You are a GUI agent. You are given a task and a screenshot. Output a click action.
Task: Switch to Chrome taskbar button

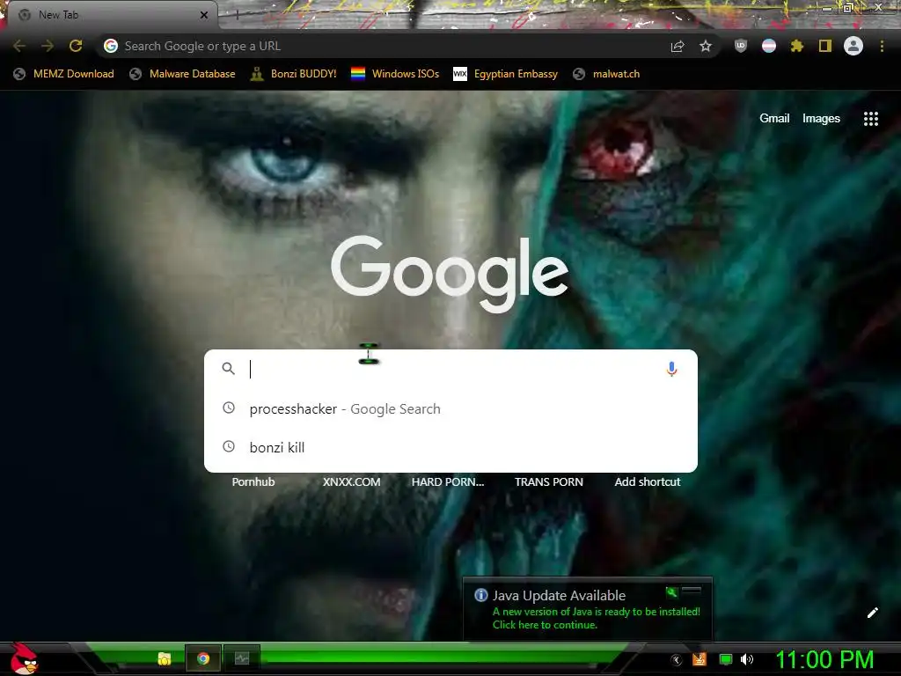[x=203, y=658]
